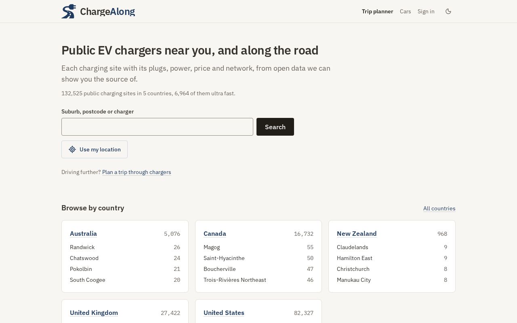Open the New Zealand country link

coord(357,233)
